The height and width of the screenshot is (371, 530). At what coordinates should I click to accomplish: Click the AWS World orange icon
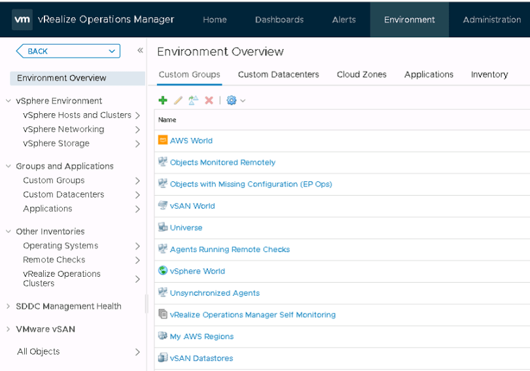click(163, 140)
